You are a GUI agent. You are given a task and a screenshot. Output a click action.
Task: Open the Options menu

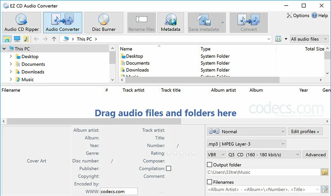[x=298, y=15]
